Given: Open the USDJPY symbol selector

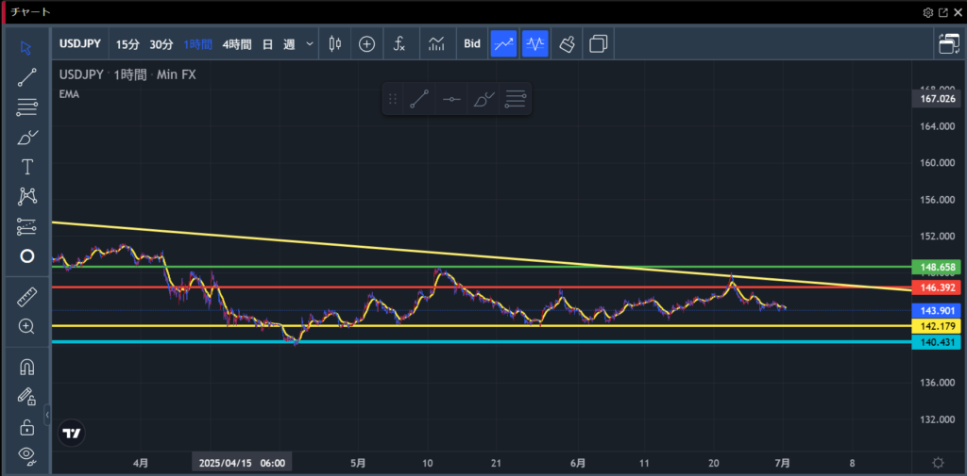Looking at the screenshot, I should pos(80,43).
